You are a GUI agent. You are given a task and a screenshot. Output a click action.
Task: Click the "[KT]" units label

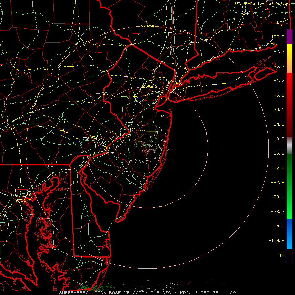tap(280, 23)
